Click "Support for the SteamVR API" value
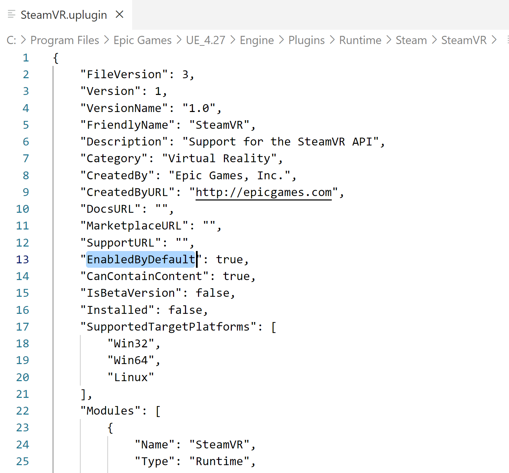This screenshot has height=473, width=509. (281, 142)
